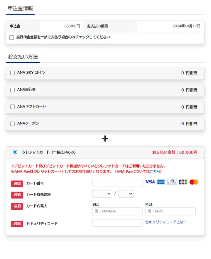The width and height of the screenshot is (211, 259).
Task: Click the JCB card logo
Action: (183, 182)
